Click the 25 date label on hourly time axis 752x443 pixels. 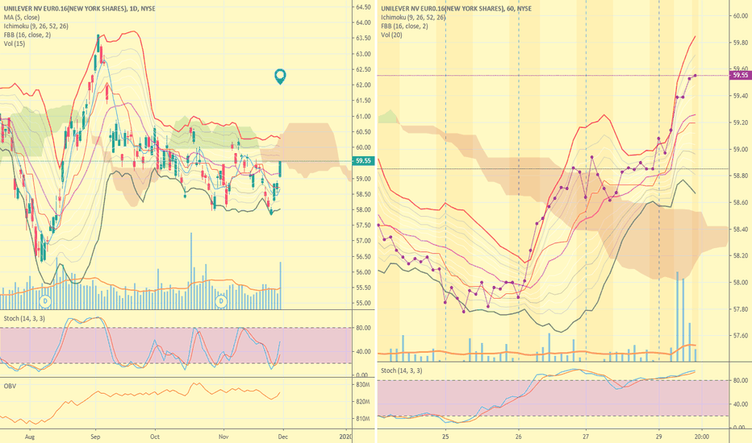click(x=445, y=437)
